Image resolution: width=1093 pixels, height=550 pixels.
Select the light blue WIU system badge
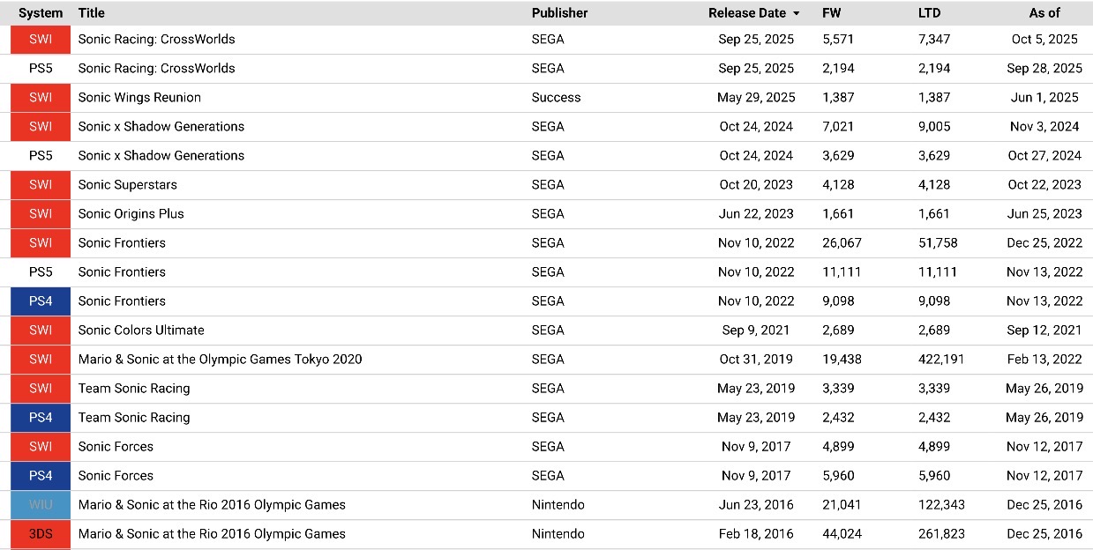[x=41, y=505]
